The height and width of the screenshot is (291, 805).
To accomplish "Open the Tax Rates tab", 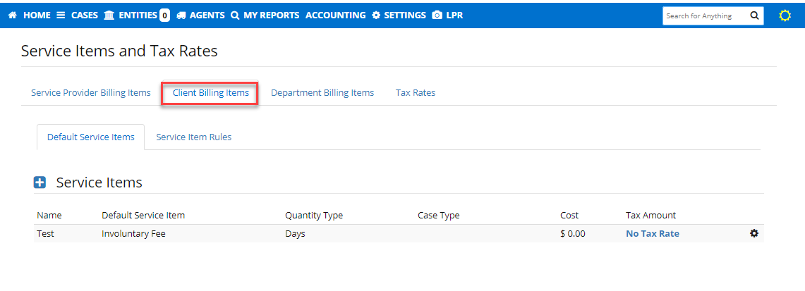I will coord(416,93).
